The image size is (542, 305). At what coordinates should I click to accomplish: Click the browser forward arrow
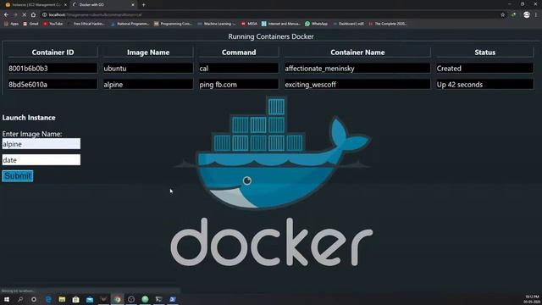15,15
